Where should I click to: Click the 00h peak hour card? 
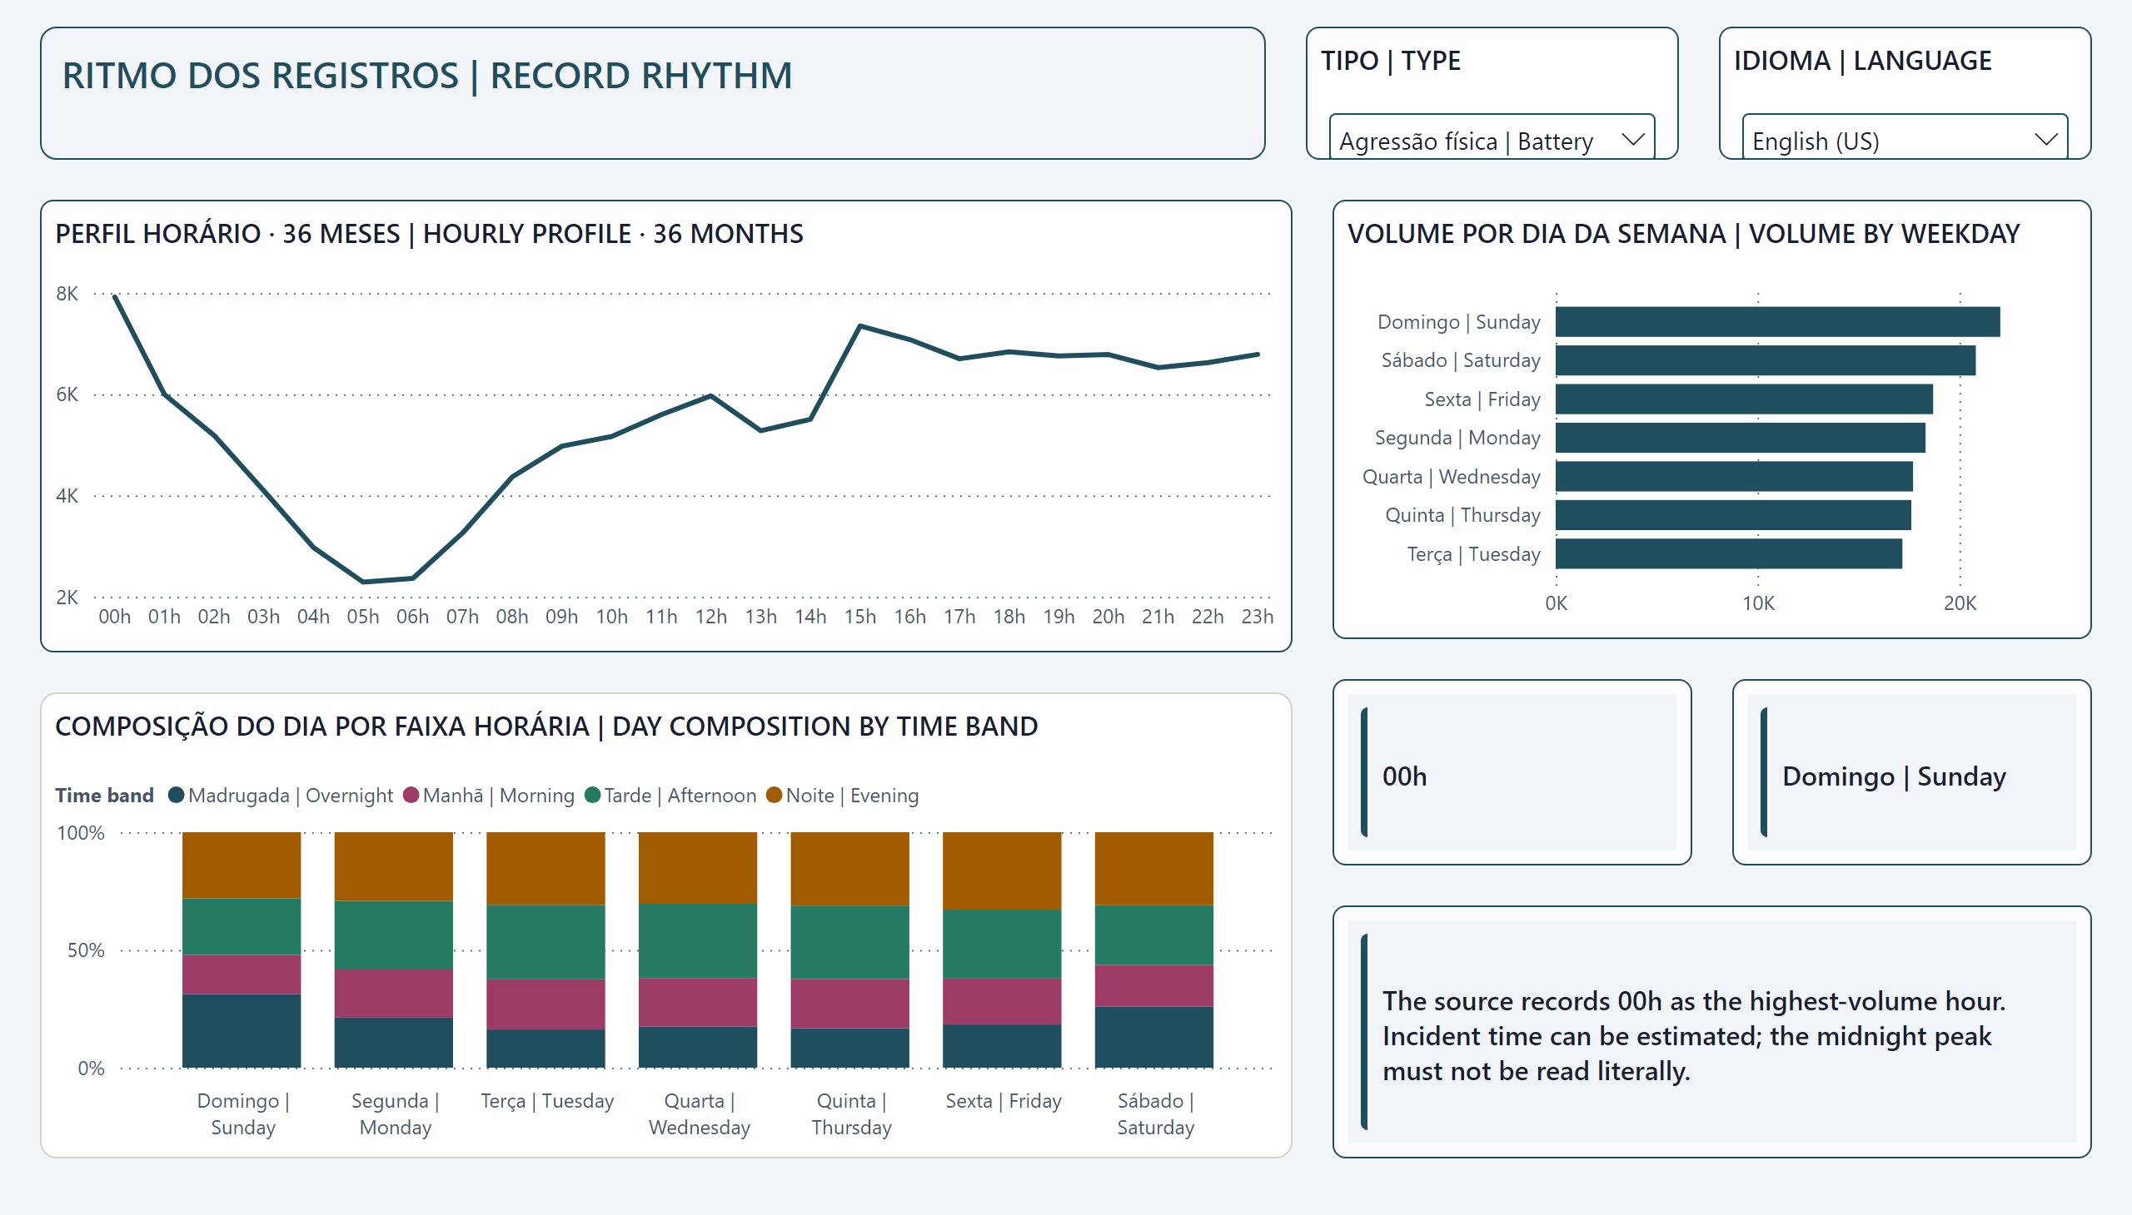coord(1512,772)
